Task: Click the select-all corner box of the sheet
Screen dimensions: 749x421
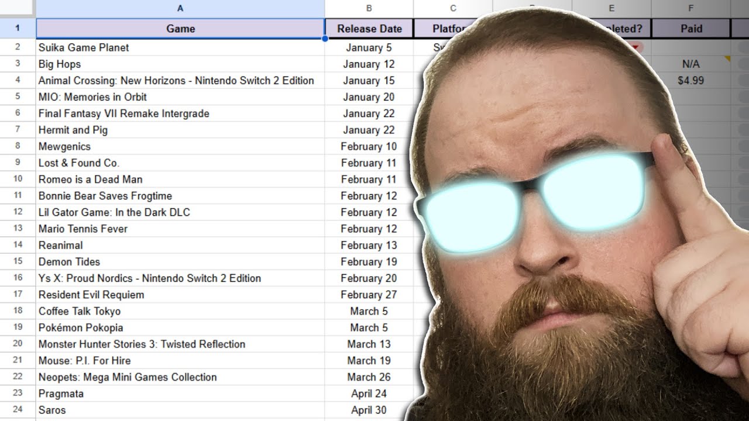Action: [18, 9]
